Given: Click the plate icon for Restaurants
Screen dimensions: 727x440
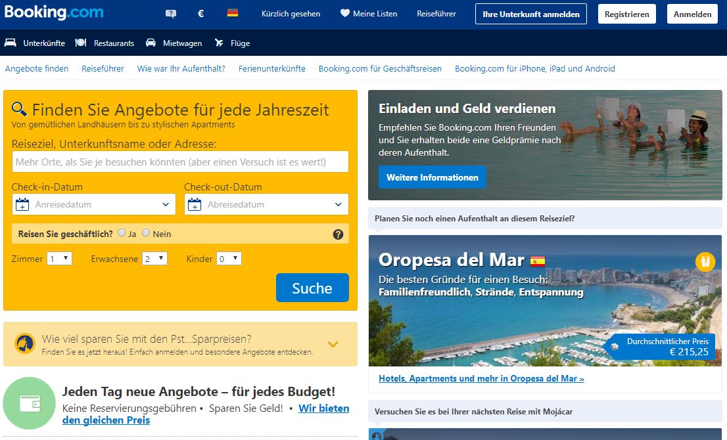Looking at the screenshot, I should click(81, 43).
